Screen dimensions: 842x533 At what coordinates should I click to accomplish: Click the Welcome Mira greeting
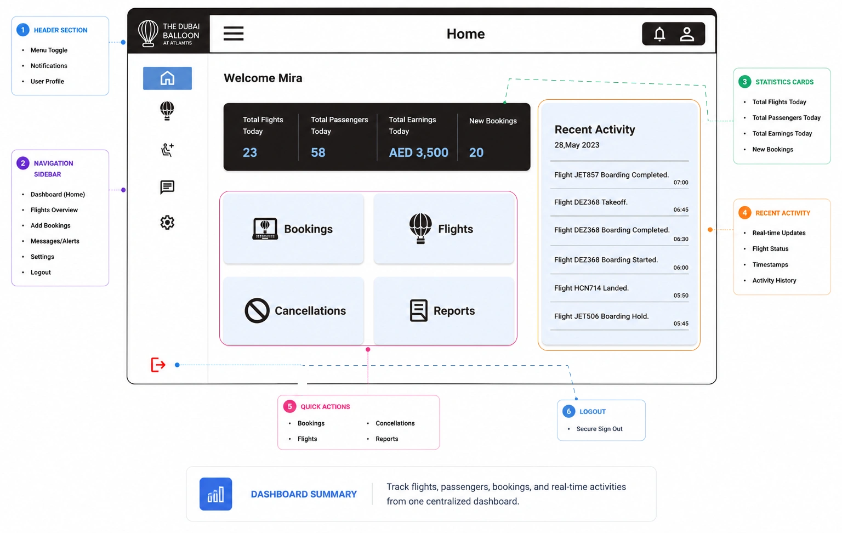pos(263,78)
